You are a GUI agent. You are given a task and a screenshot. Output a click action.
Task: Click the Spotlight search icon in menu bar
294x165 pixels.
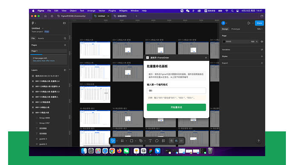click(x=232, y=11)
